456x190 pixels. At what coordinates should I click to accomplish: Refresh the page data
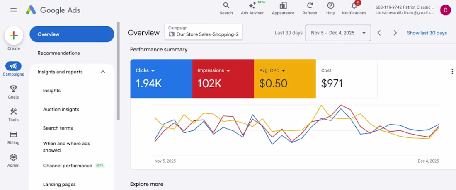point(310,9)
